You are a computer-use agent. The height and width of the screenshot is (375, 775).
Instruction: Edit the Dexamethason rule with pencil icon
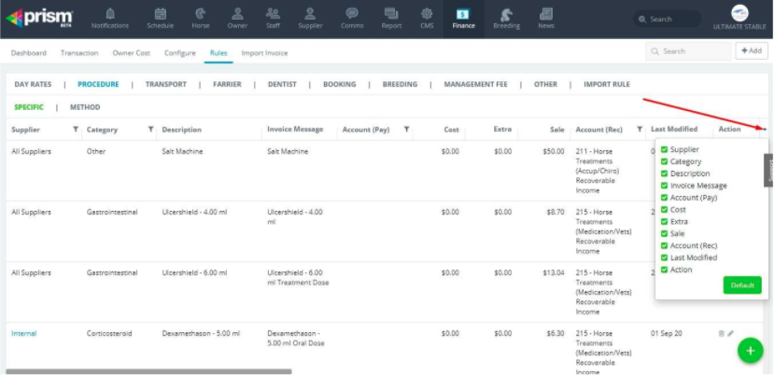[731, 333]
